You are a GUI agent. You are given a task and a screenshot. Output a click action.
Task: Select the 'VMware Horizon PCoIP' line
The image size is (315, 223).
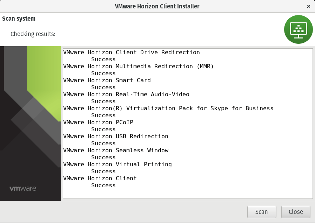click(x=98, y=122)
